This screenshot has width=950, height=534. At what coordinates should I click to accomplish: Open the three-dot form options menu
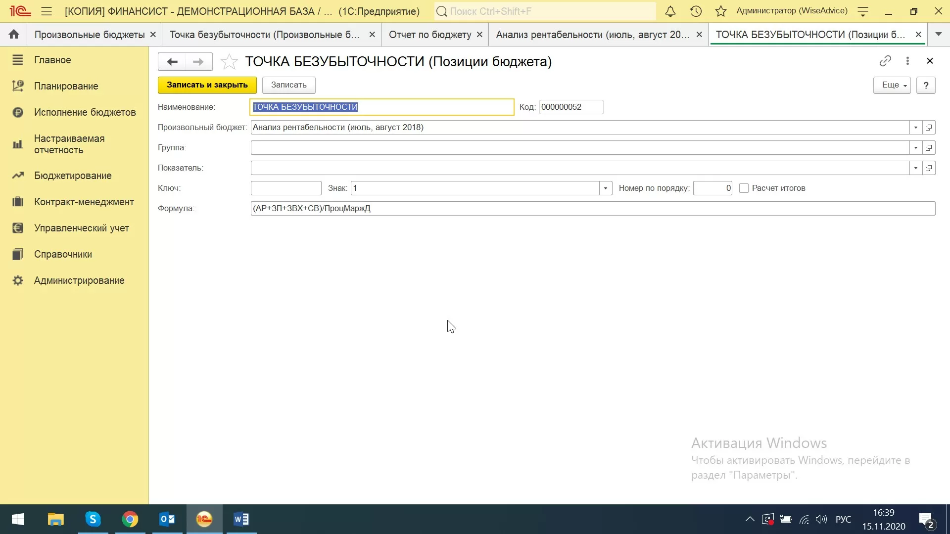(x=907, y=61)
